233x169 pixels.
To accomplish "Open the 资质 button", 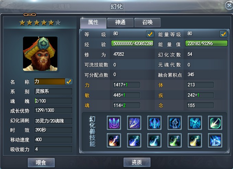I will pos(137,162).
